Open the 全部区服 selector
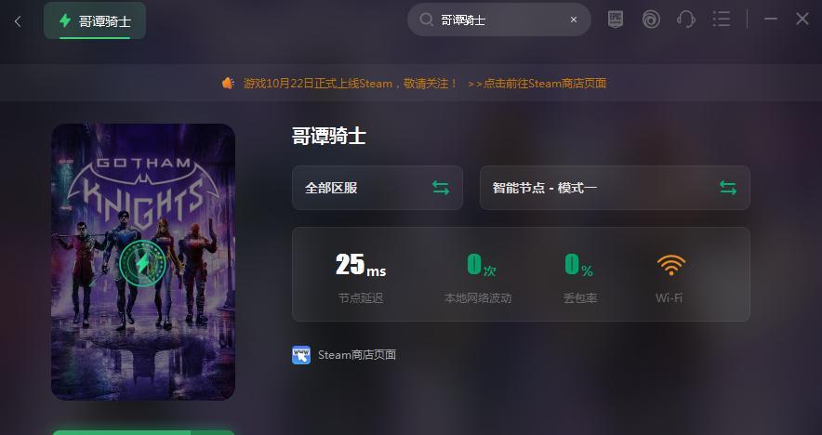 (378, 188)
